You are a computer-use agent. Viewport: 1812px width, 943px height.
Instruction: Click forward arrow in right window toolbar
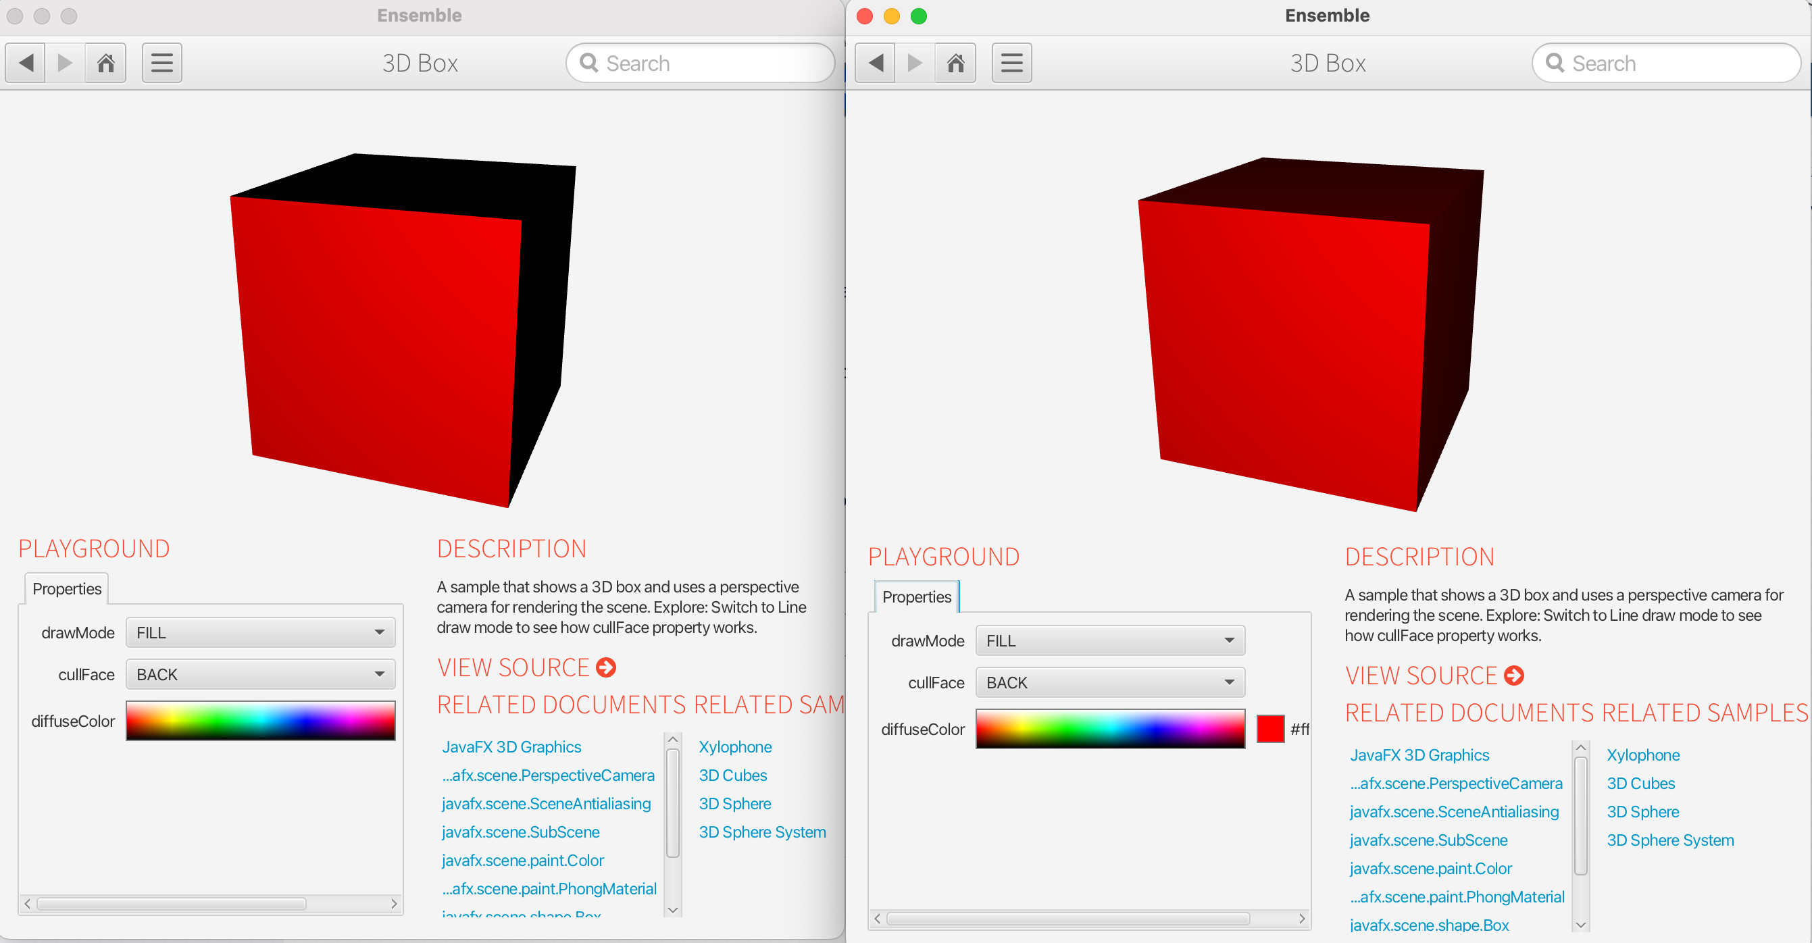click(x=914, y=63)
